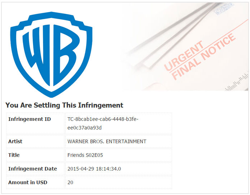The image size is (250, 195).
Task: Select the WARNER BROS. ENTERTAINMENT artist value
Action: pyautogui.click(x=107, y=141)
